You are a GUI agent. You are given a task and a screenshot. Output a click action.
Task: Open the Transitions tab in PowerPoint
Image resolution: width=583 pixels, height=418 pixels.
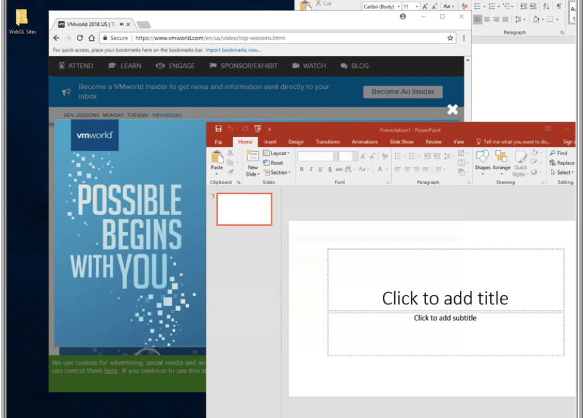(x=327, y=142)
